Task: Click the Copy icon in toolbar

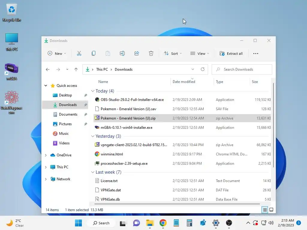Action: pos(94,53)
